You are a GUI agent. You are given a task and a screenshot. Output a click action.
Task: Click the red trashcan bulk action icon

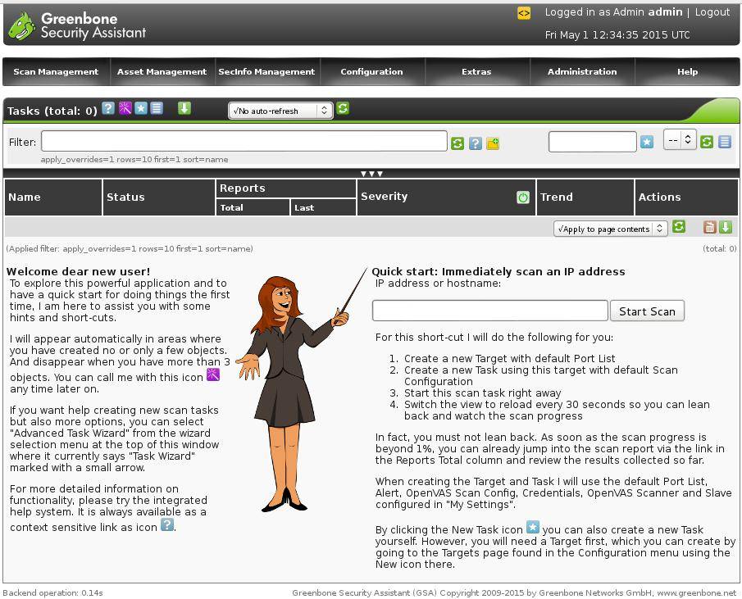point(710,227)
